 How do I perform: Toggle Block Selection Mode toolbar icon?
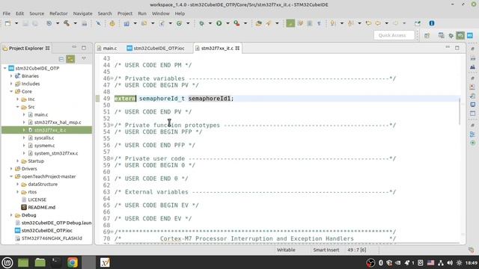[309, 23]
